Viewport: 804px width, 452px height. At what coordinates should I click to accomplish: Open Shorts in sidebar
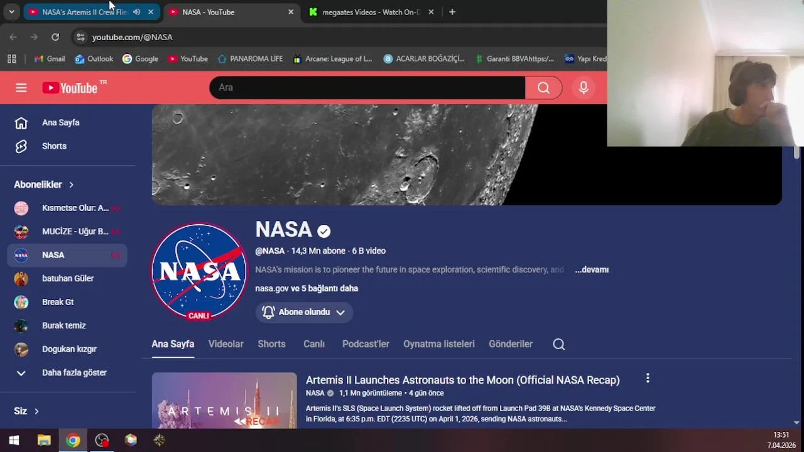(x=68, y=146)
